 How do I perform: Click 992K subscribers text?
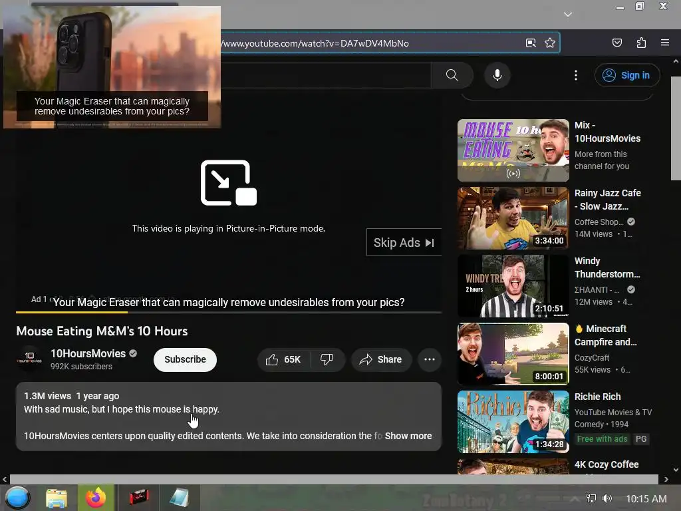[x=81, y=367]
